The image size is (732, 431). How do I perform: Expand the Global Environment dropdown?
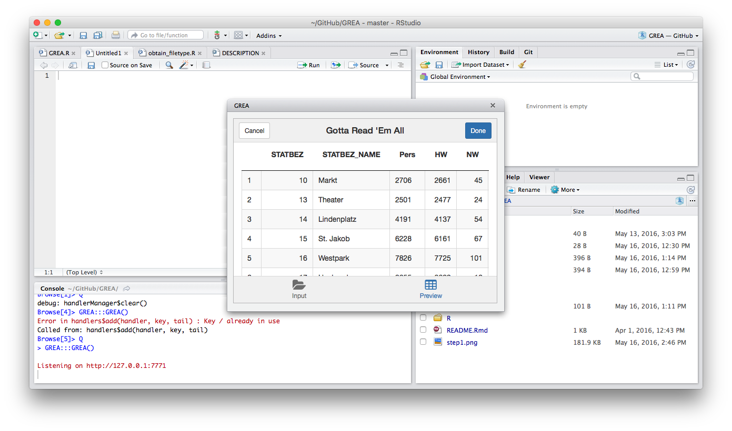tap(455, 77)
